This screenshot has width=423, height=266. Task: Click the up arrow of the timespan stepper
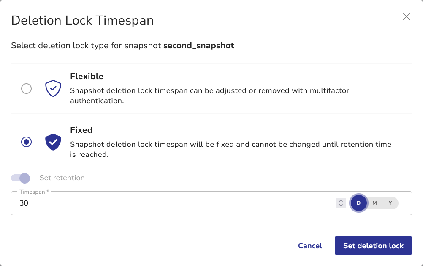click(341, 201)
